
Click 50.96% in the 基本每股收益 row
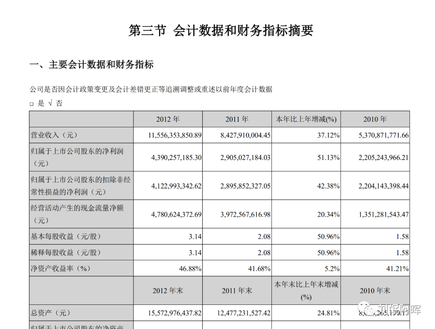pos(329,237)
